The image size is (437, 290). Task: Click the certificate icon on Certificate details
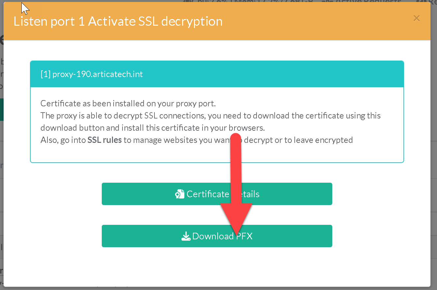(x=179, y=194)
